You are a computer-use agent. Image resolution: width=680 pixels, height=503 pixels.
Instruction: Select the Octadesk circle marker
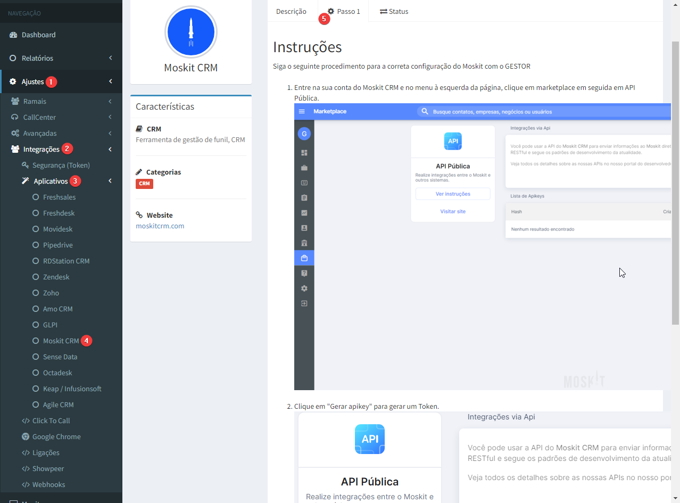(36, 373)
